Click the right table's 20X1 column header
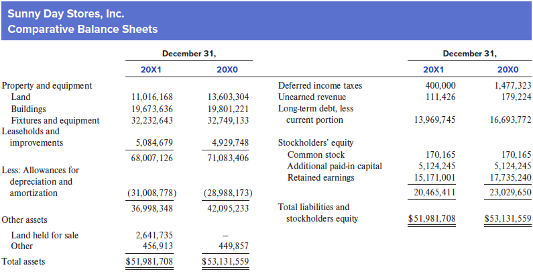 click(x=433, y=70)
